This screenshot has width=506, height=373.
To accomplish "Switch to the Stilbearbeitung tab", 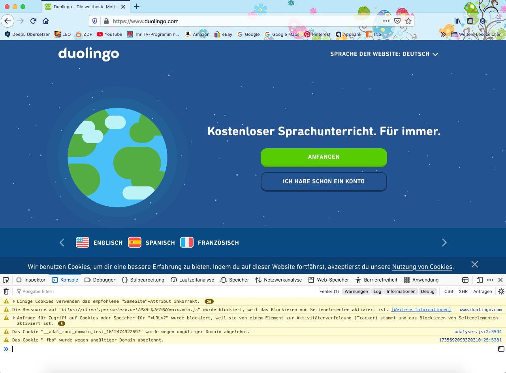I will point(143,280).
